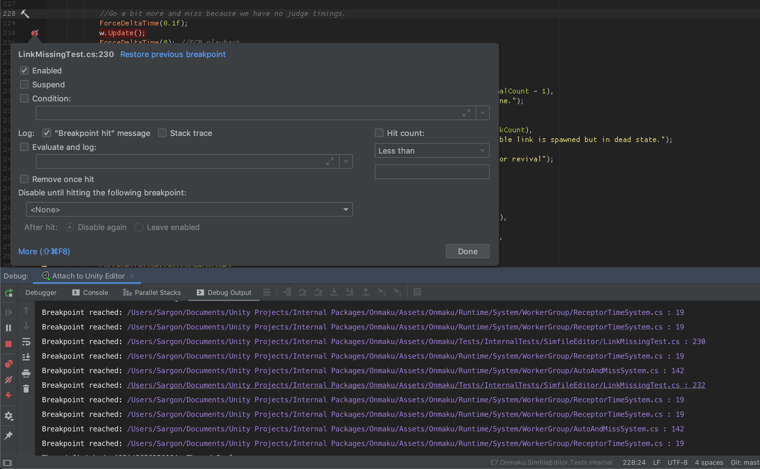Expand the Disable until breakpoint dropdown
760x469 pixels.
[x=345, y=209]
